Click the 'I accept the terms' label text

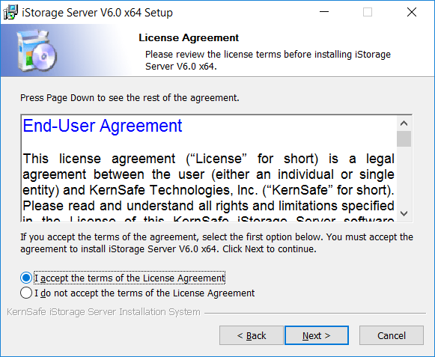[130, 278]
